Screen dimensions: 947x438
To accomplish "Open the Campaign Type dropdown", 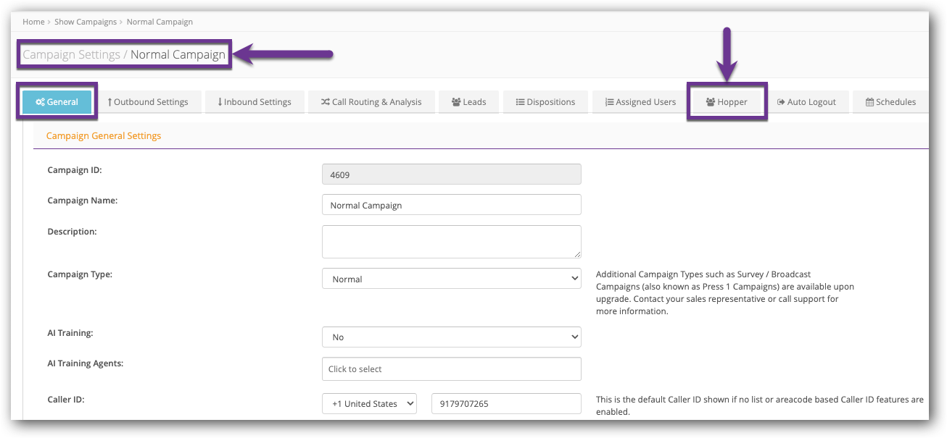I will click(x=451, y=278).
